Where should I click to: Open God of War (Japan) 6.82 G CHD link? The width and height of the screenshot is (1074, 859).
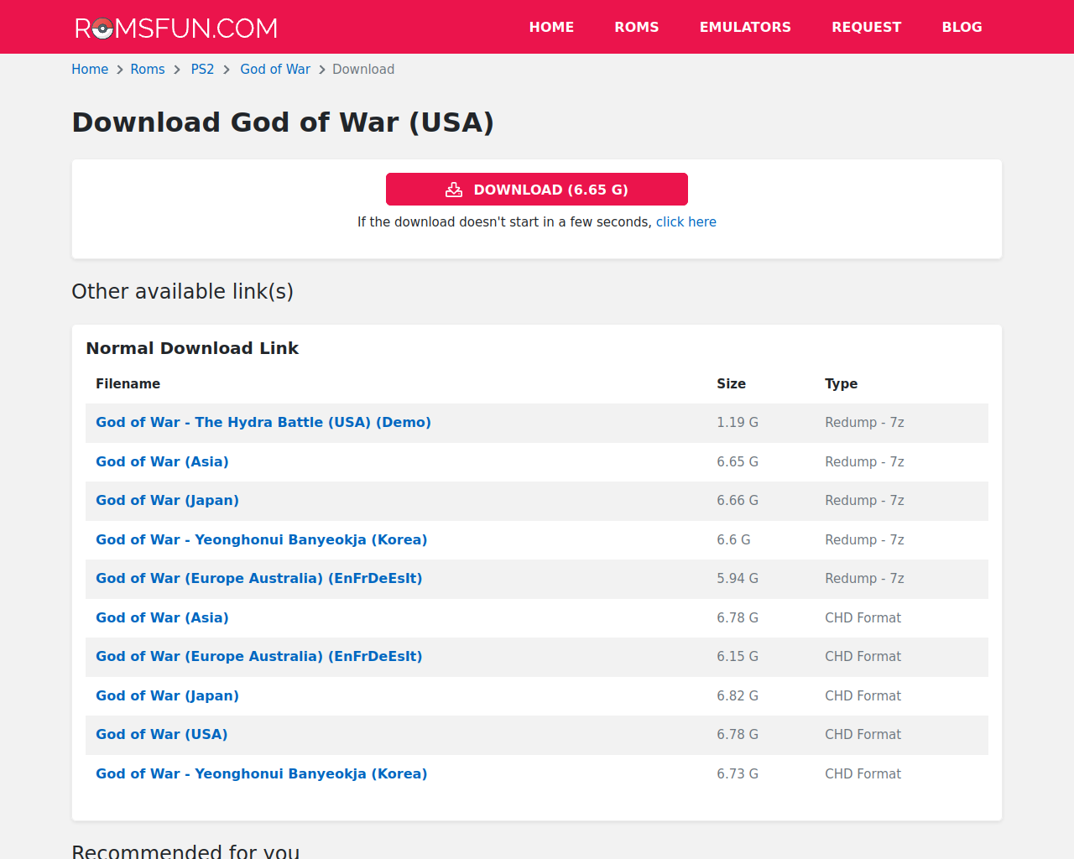click(167, 696)
